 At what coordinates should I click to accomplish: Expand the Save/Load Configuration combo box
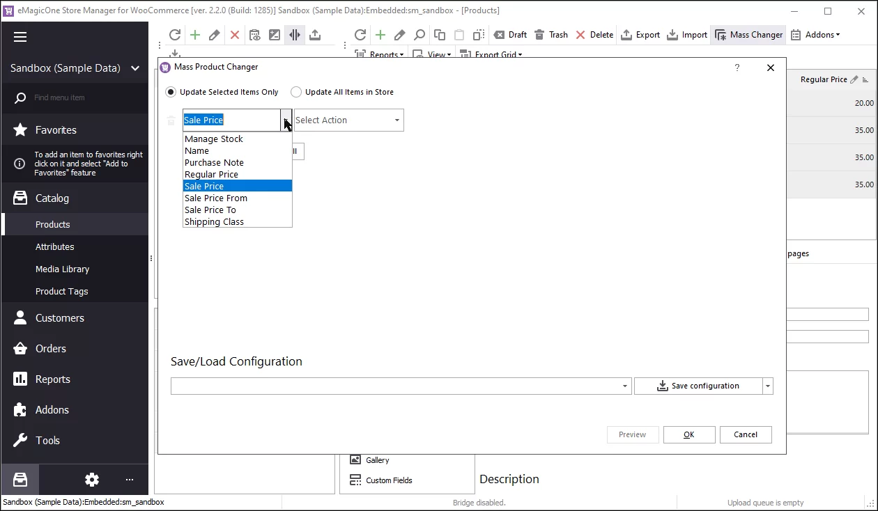pyautogui.click(x=624, y=386)
